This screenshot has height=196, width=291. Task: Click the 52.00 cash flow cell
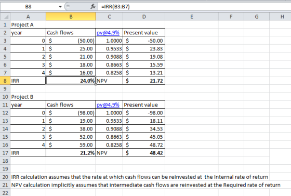(x=71, y=137)
